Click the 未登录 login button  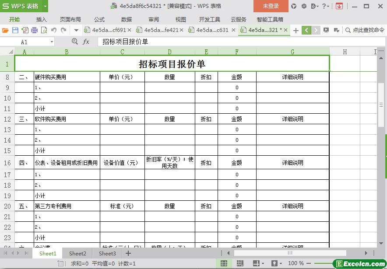click(271, 6)
